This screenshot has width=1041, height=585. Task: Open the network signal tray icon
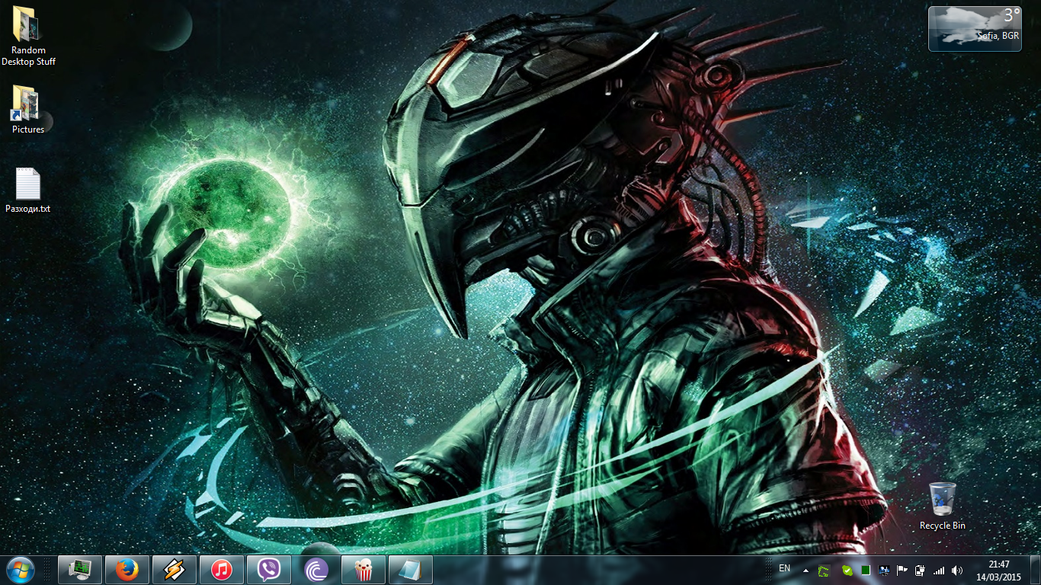[x=939, y=570]
